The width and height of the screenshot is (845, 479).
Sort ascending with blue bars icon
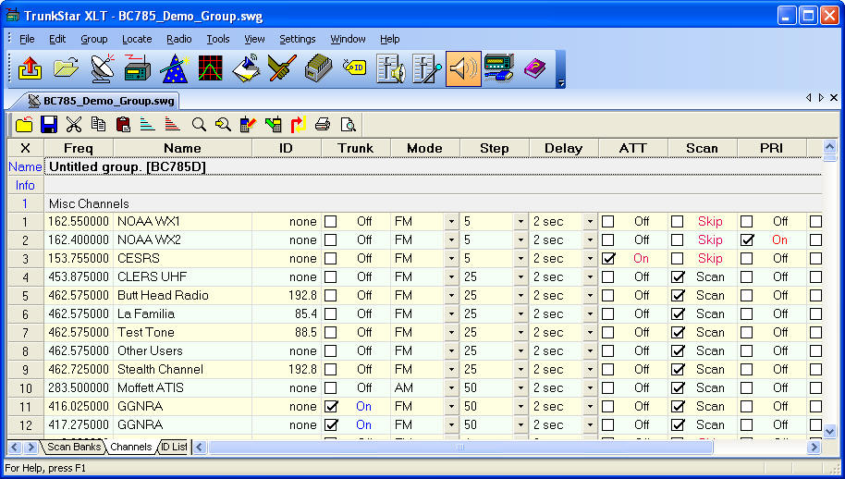coord(147,125)
